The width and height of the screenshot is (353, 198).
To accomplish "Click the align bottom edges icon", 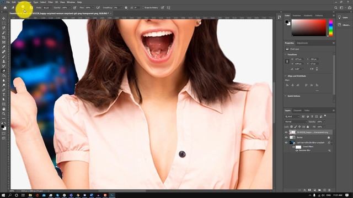I will 317,85.
